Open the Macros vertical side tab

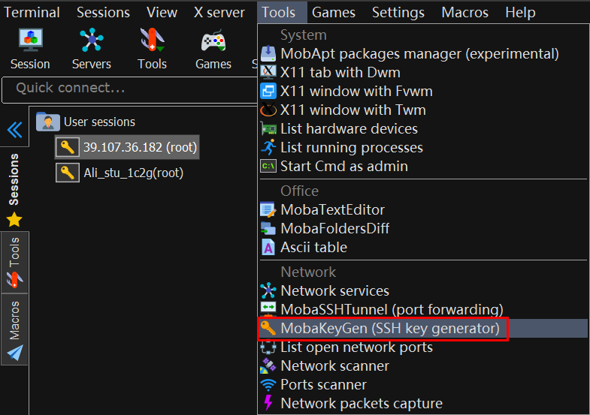pyautogui.click(x=14, y=329)
